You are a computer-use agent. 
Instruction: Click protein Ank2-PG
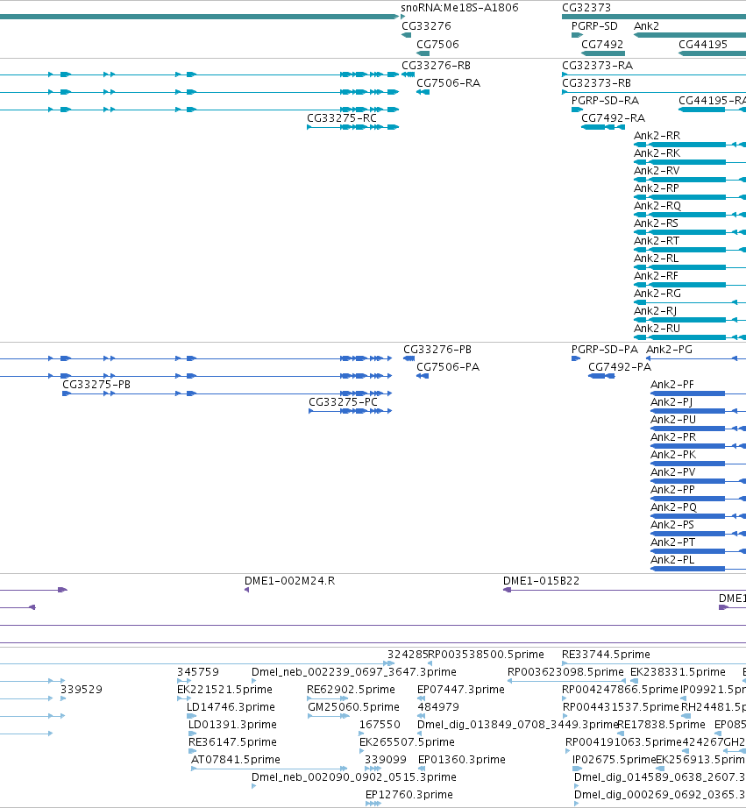click(669, 350)
